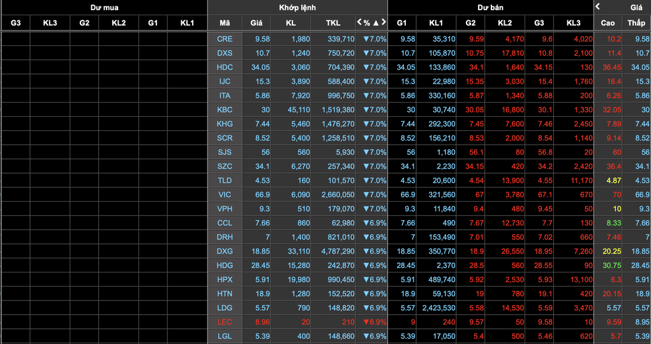
Task: Select the TLD ticker symbol
Action: [x=225, y=181]
